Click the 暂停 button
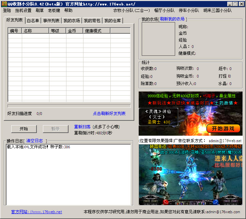This screenshot has width=246, height=219. [56, 129]
